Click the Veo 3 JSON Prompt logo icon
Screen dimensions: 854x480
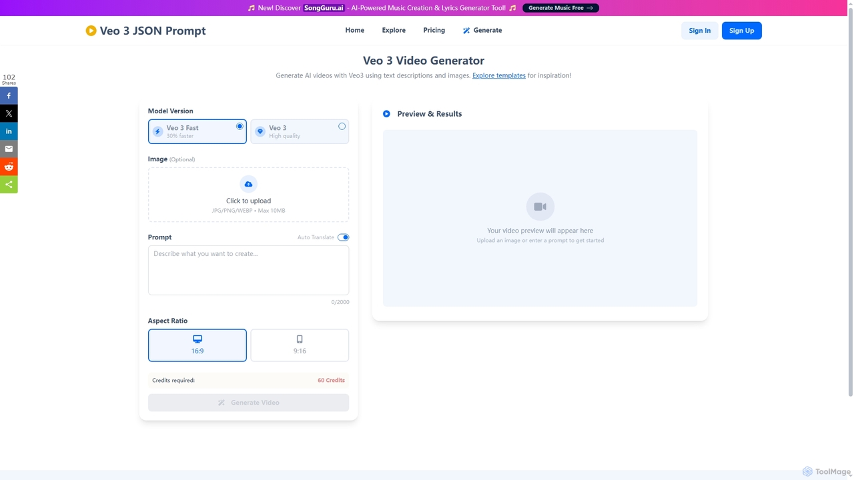91,31
